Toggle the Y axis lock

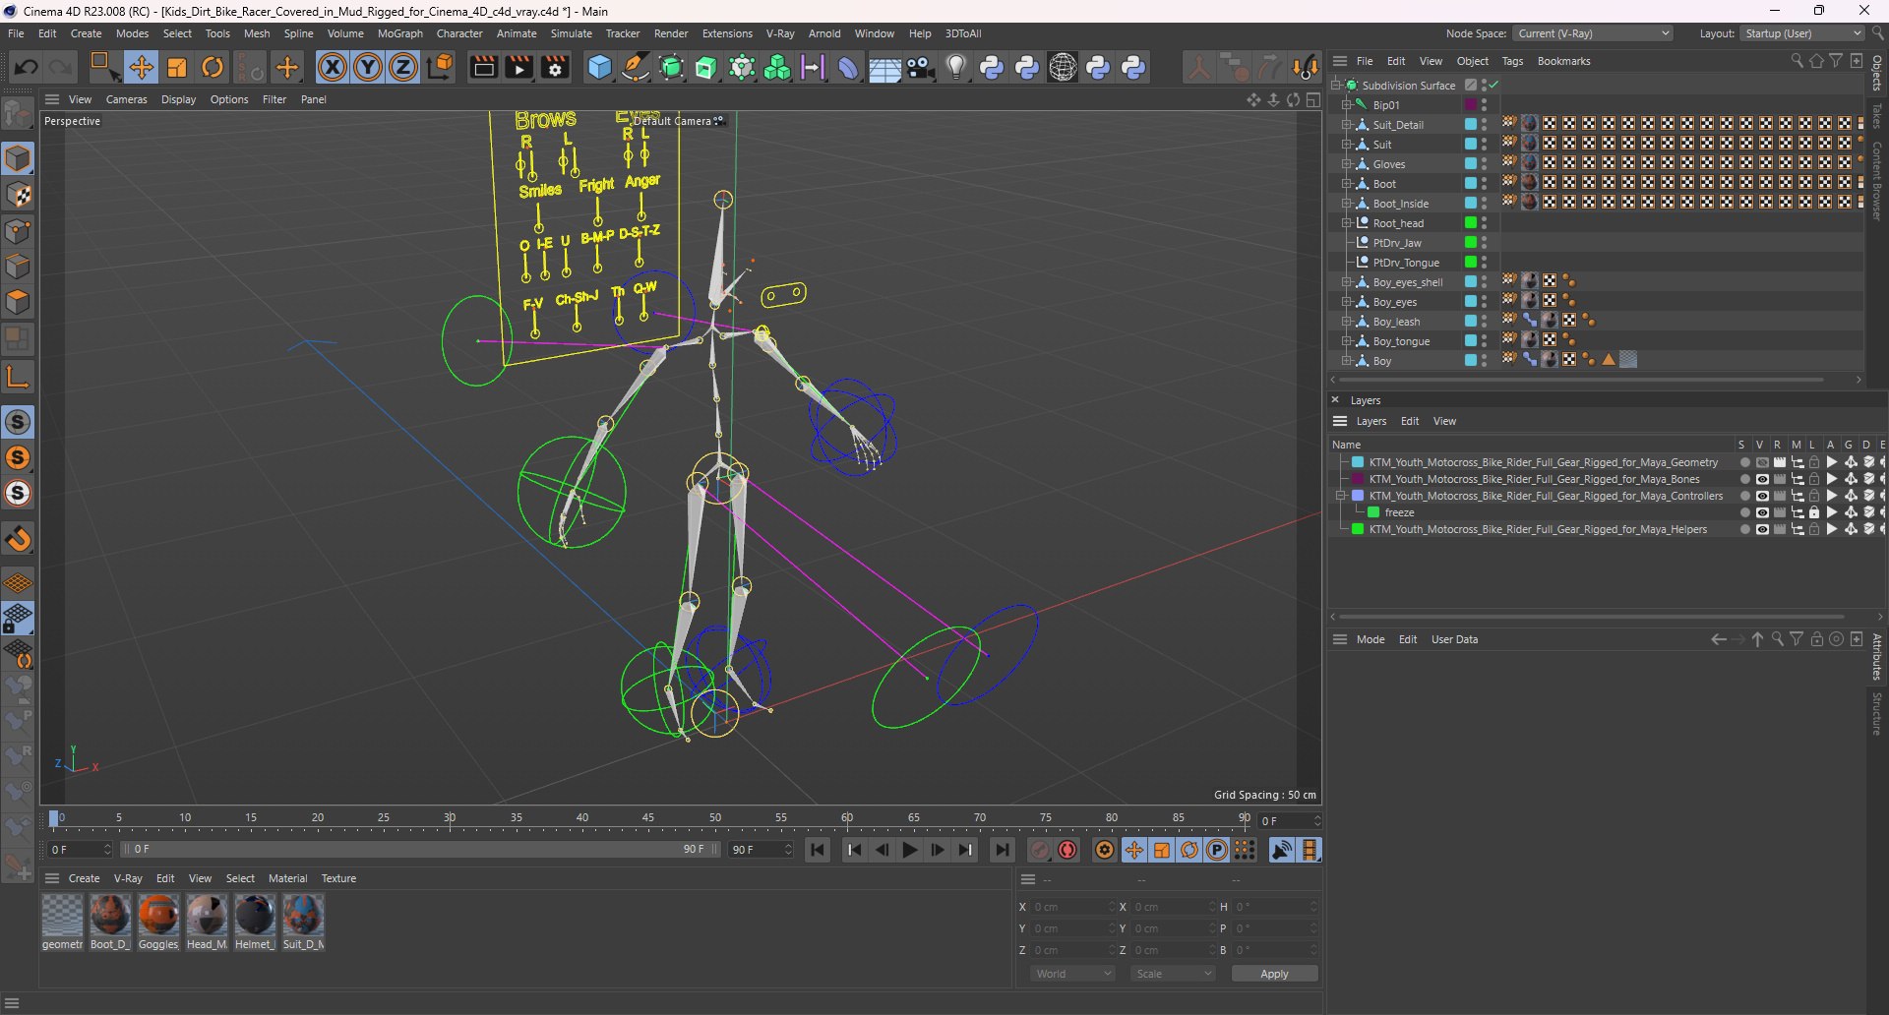[368, 67]
